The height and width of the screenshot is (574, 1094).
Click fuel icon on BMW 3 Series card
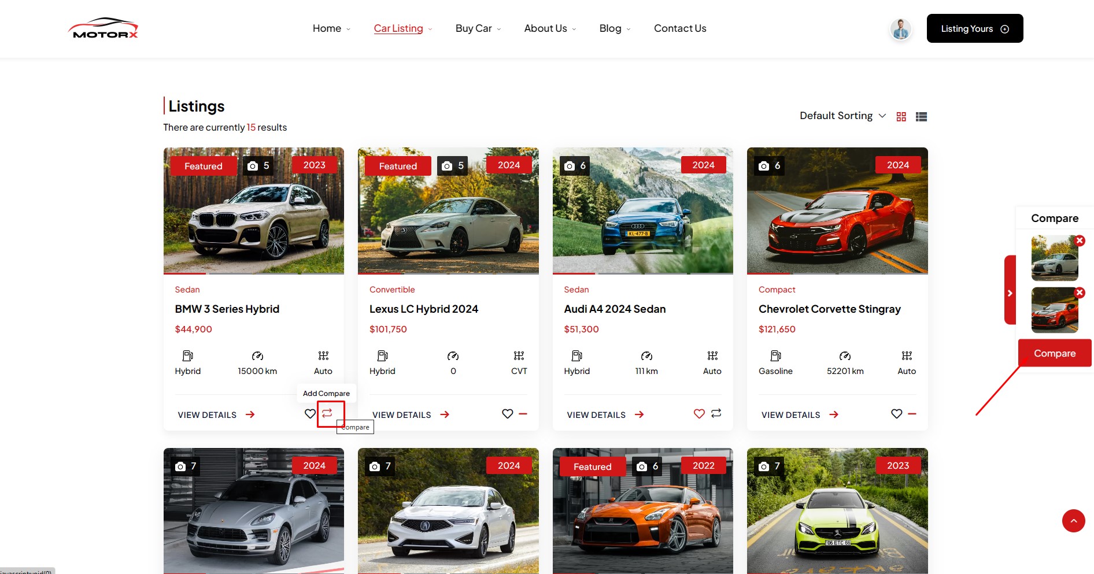(x=187, y=355)
